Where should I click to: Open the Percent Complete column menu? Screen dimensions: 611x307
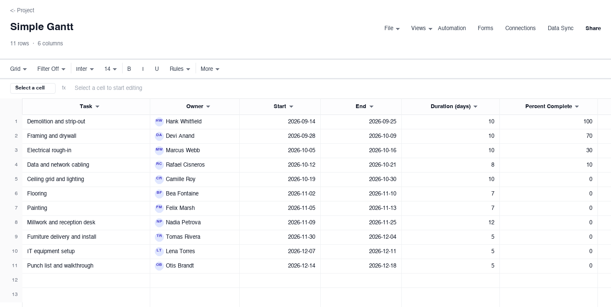point(577,106)
